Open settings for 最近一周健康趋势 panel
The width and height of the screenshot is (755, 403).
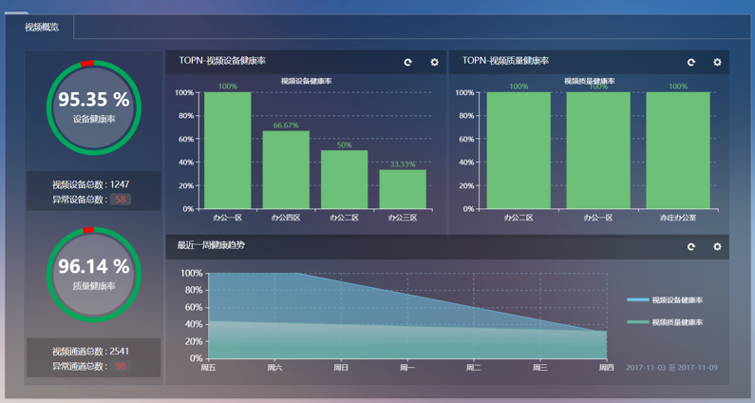pos(717,247)
